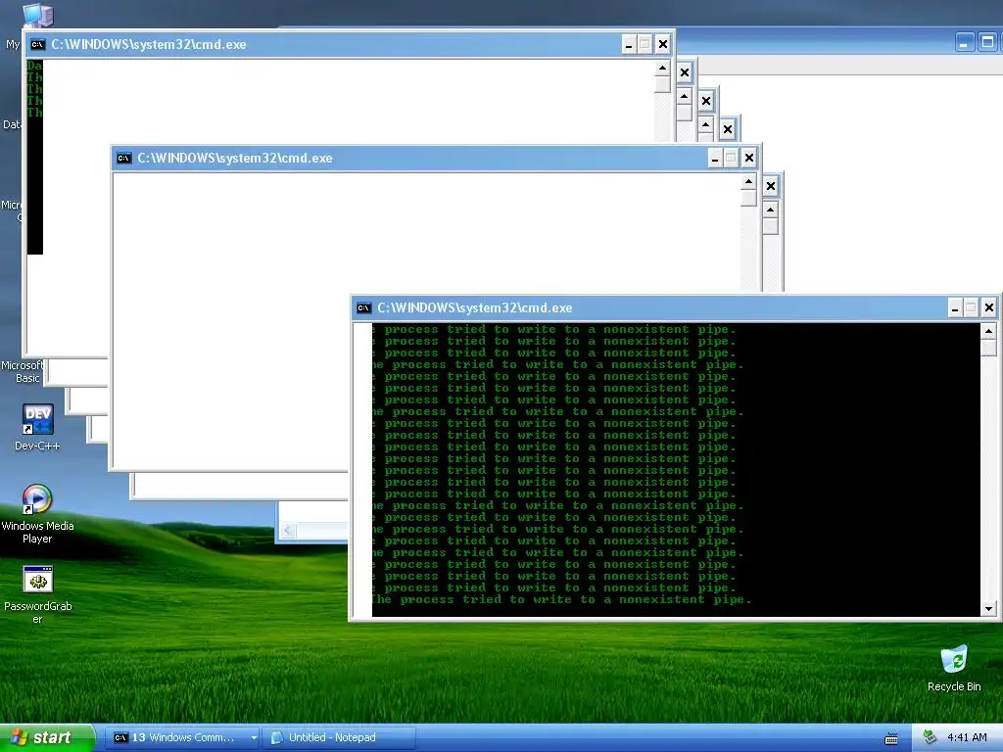Close the top-left cmd.exe window
The image size is (1003, 752).
663,44
